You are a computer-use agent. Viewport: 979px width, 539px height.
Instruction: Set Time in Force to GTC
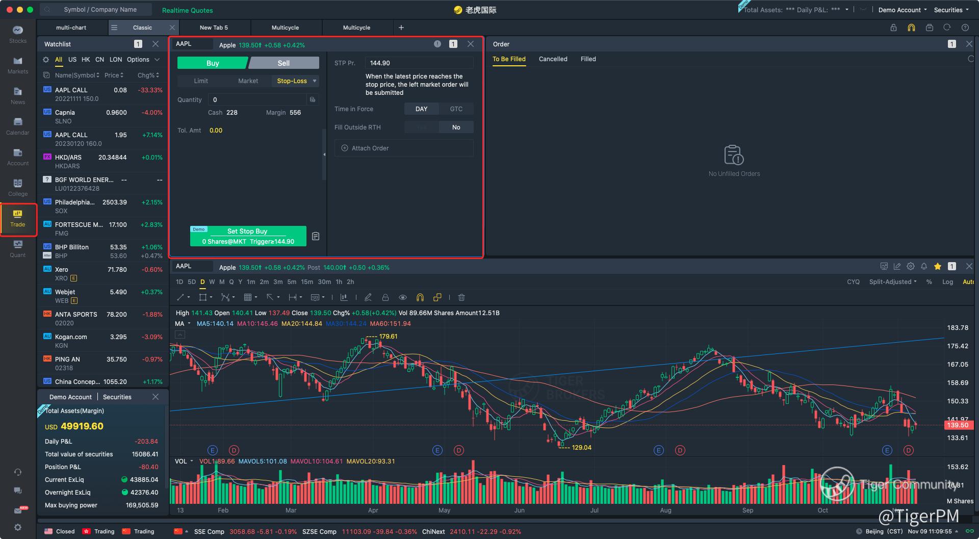[x=456, y=109]
